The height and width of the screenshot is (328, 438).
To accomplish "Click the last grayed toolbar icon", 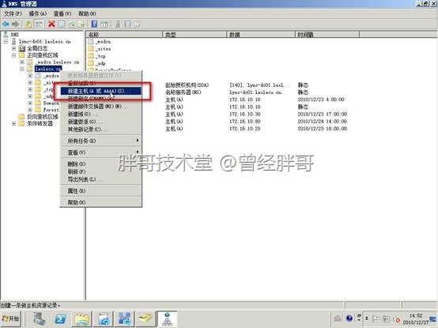I will pos(137,25).
